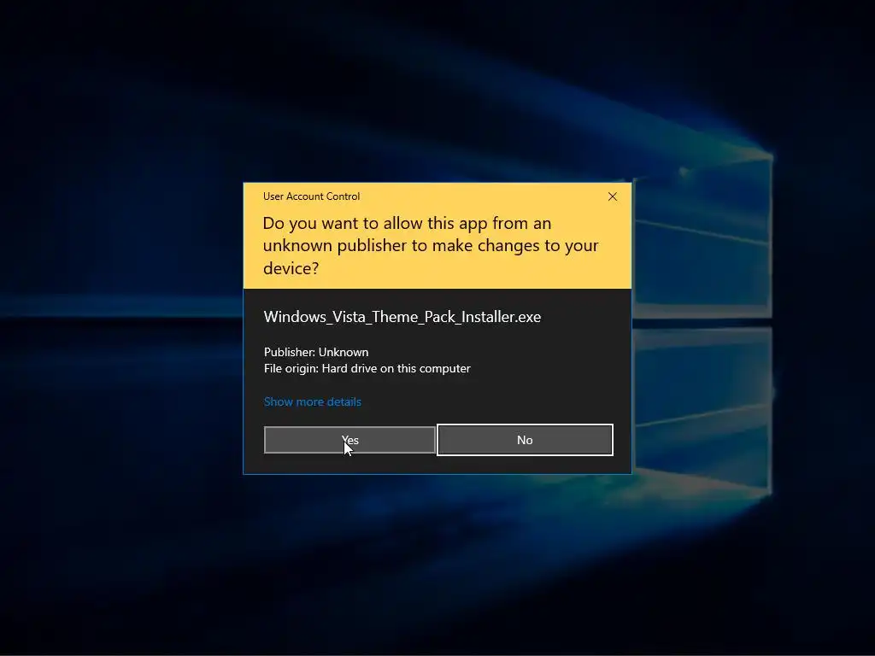Click the Publisher: Unknown line

316,352
